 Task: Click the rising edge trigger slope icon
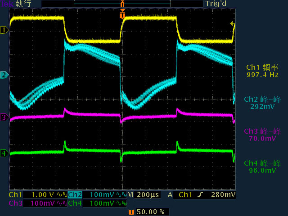pos(200,195)
